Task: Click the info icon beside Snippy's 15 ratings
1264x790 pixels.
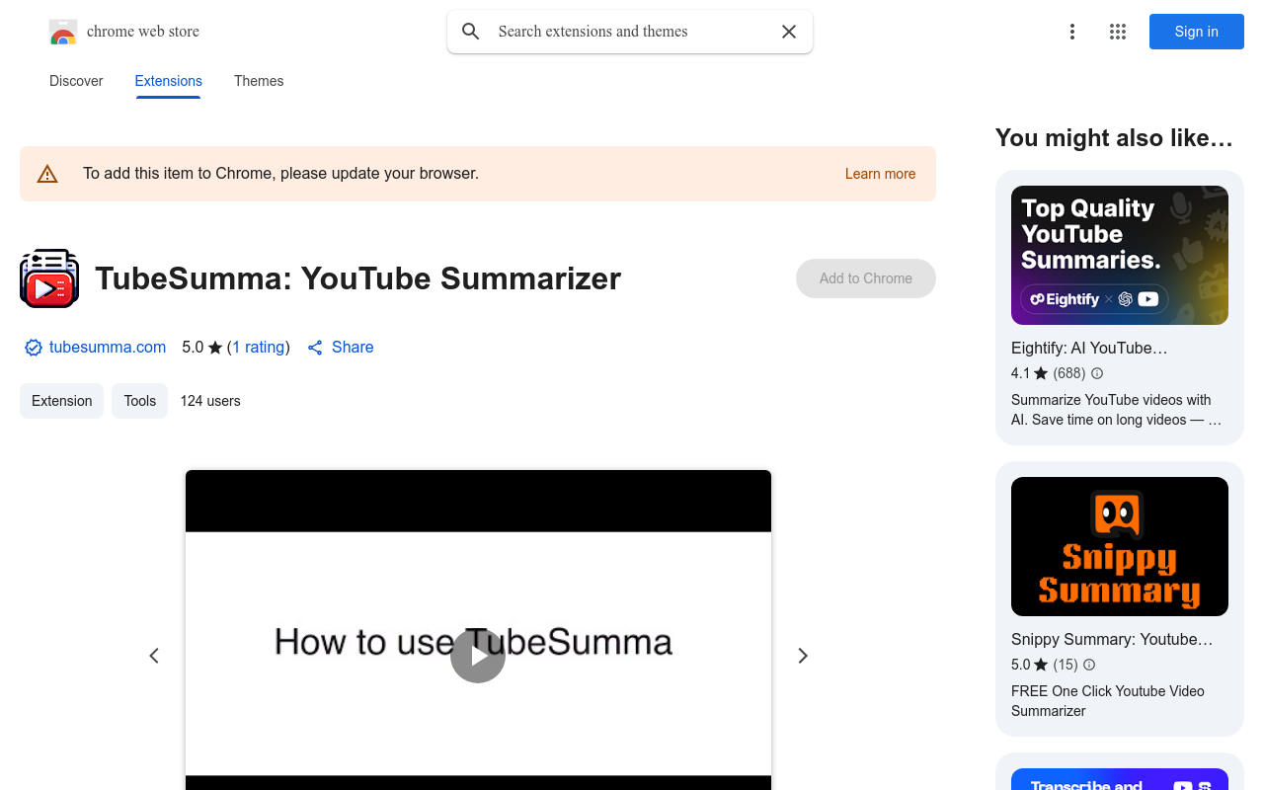Action: (1089, 665)
